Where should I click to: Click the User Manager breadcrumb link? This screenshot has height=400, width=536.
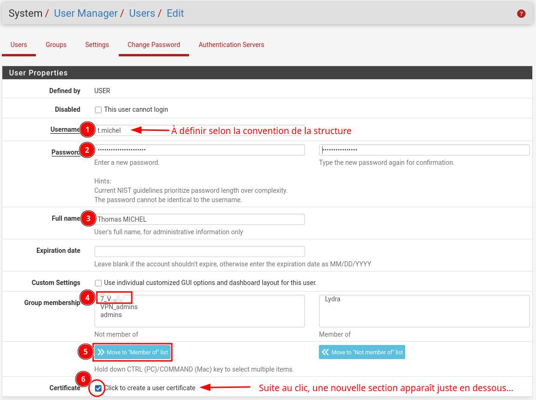(86, 14)
